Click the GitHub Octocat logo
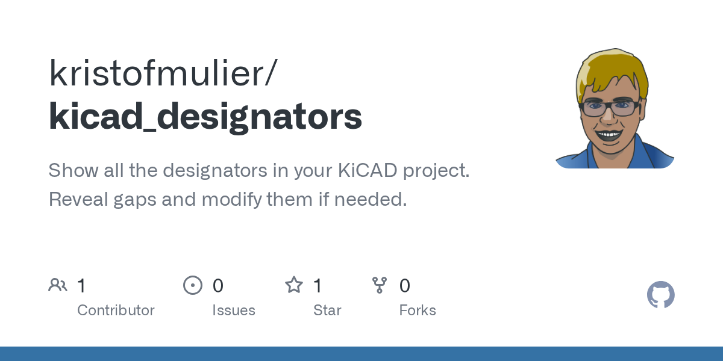723x361 pixels. (x=660, y=295)
